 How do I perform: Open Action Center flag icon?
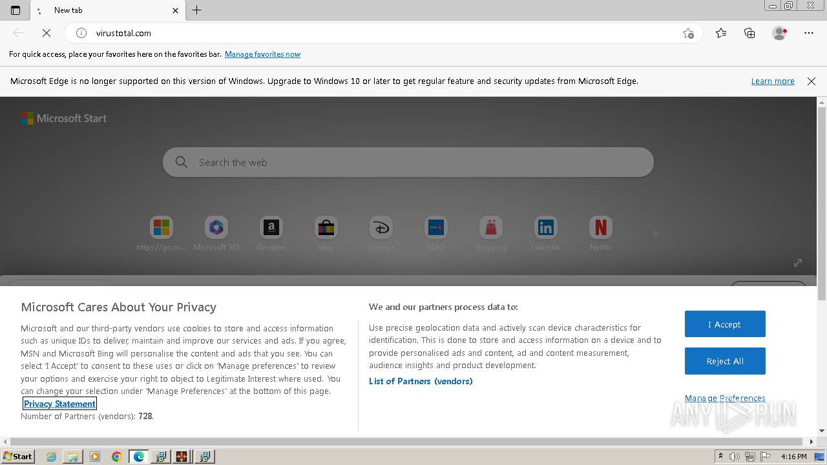click(765, 457)
